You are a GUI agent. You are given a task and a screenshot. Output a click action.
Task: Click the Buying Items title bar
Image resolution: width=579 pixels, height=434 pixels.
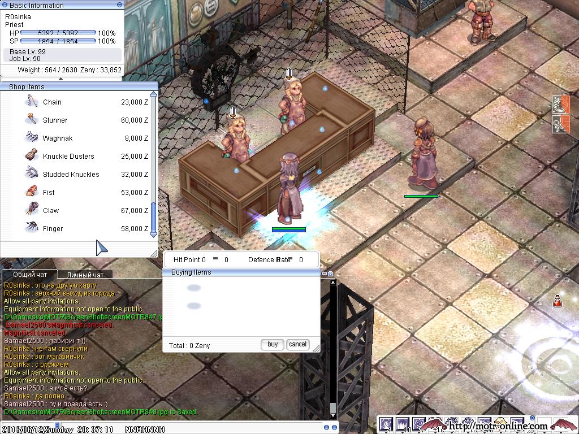(x=241, y=272)
